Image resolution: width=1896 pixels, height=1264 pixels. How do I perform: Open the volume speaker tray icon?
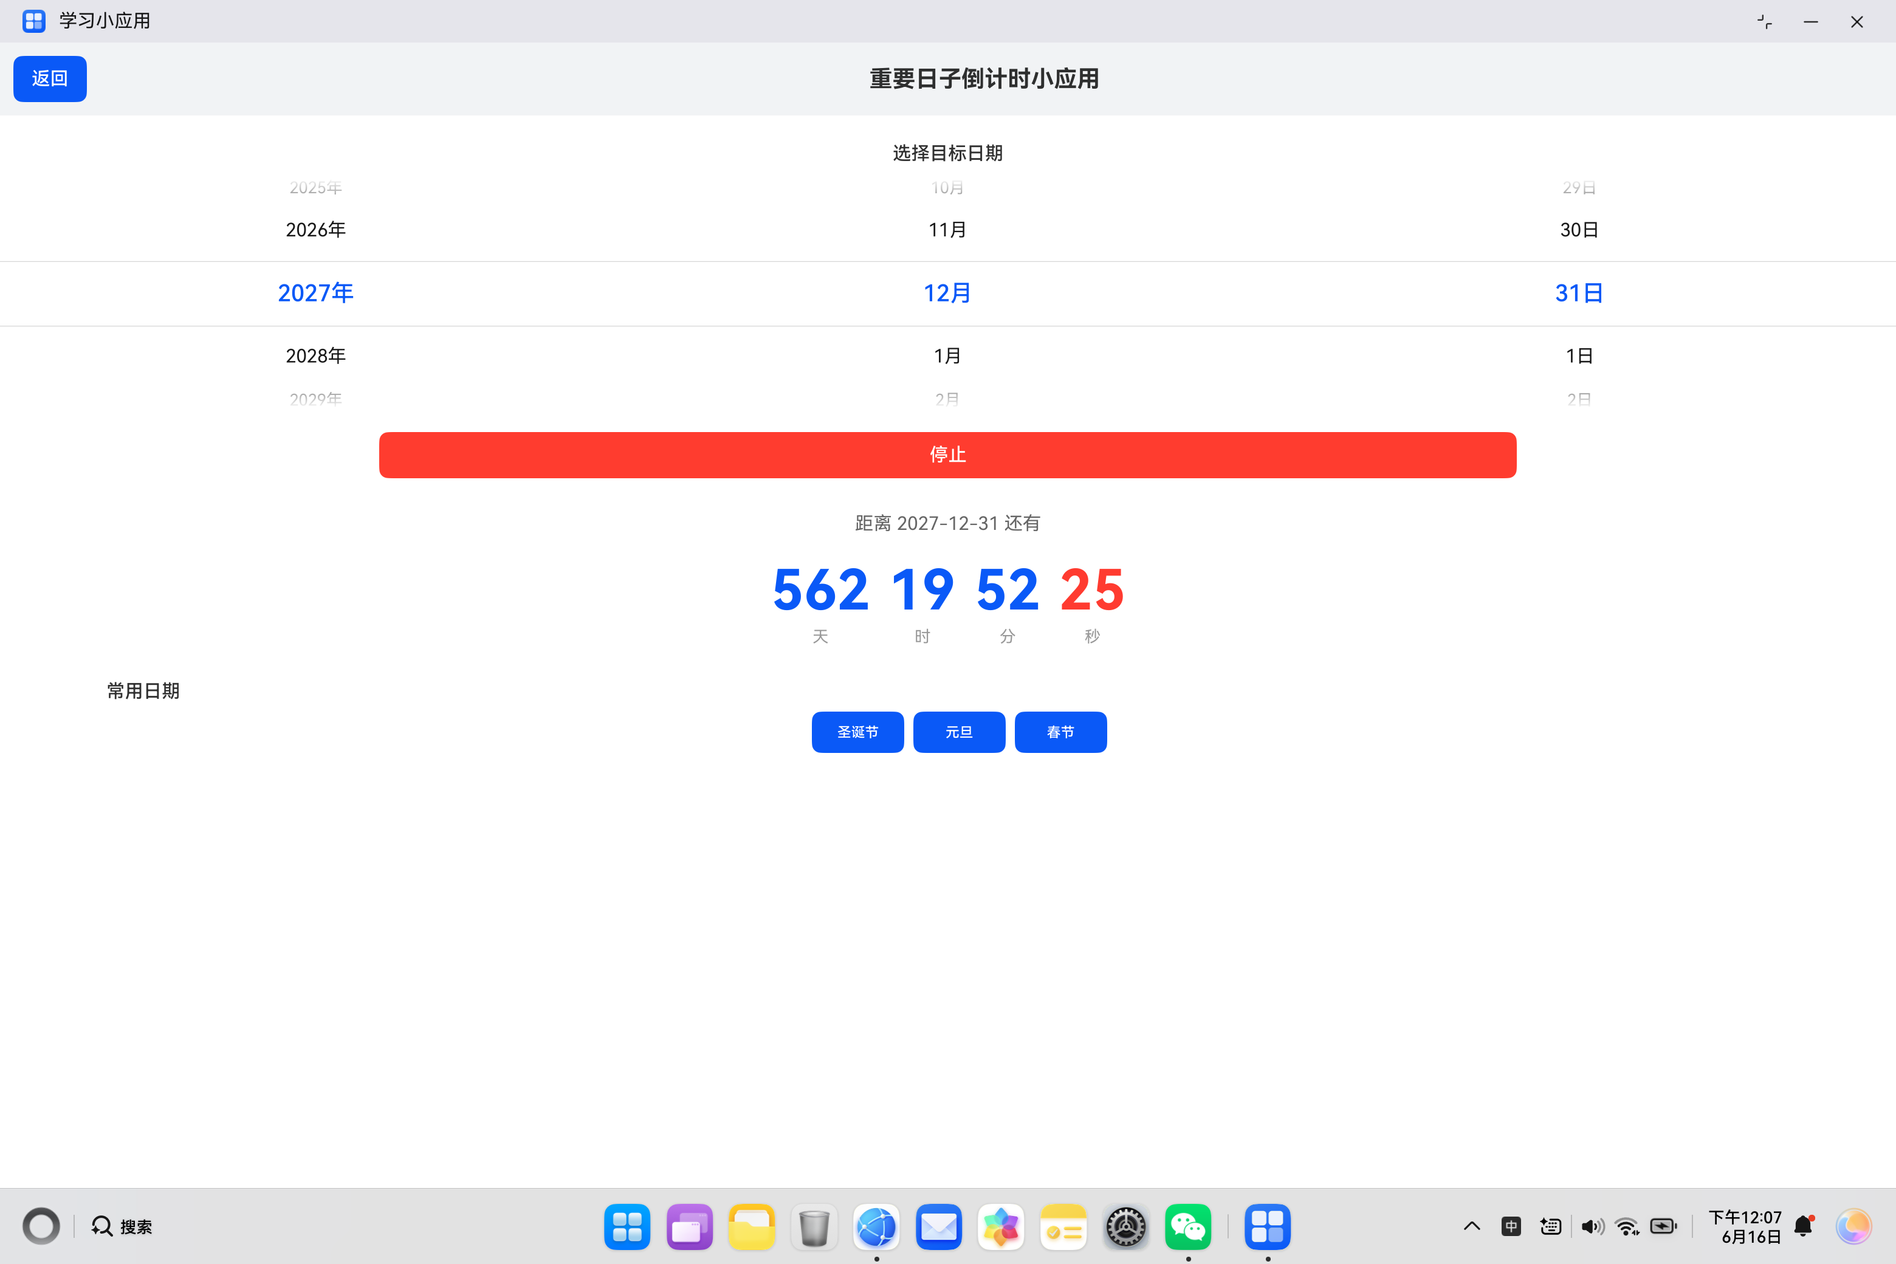pos(1592,1226)
